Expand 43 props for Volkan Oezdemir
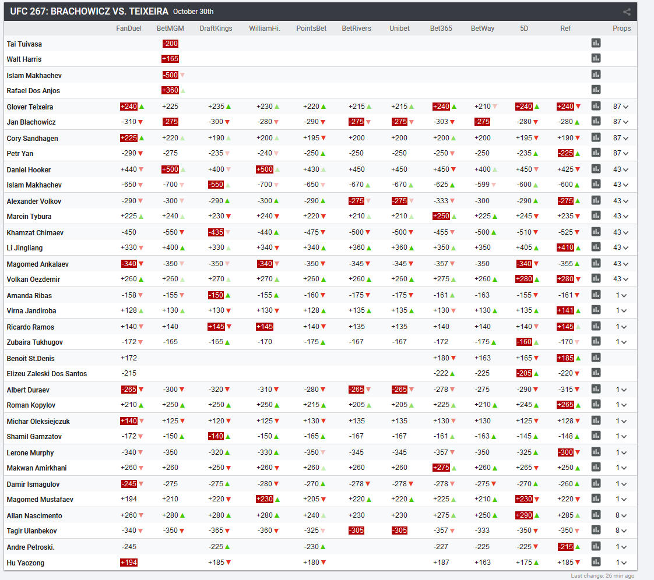The width and height of the screenshot is (654, 580). (x=621, y=279)
